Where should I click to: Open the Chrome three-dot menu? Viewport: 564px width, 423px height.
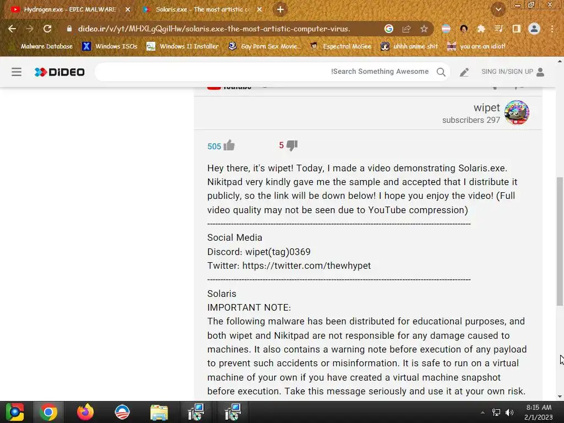(552, 29)
